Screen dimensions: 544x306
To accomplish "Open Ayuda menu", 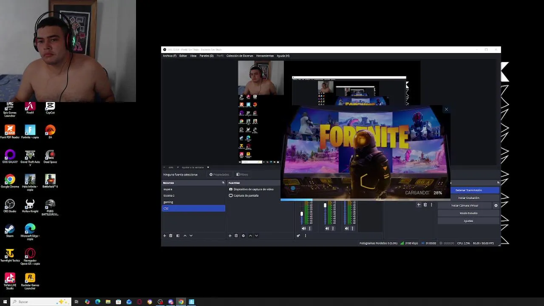I will [283, 56].
